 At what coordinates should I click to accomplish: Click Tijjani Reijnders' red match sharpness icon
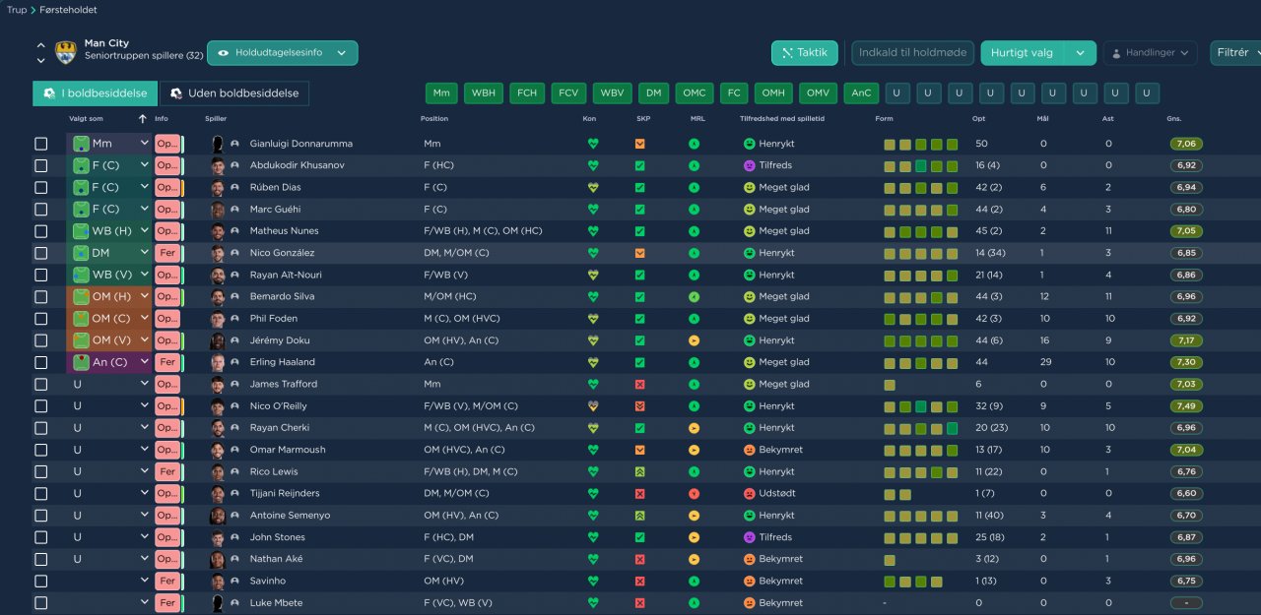pos(640,493)
